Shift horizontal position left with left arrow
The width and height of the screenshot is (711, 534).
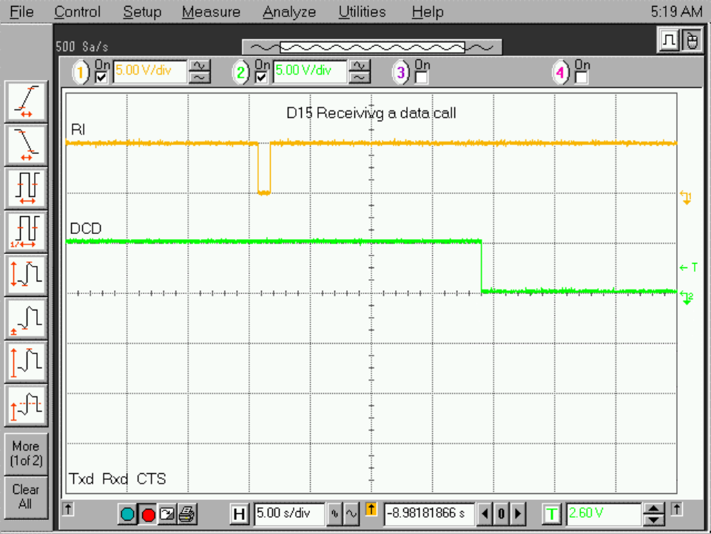pos(485,514)
